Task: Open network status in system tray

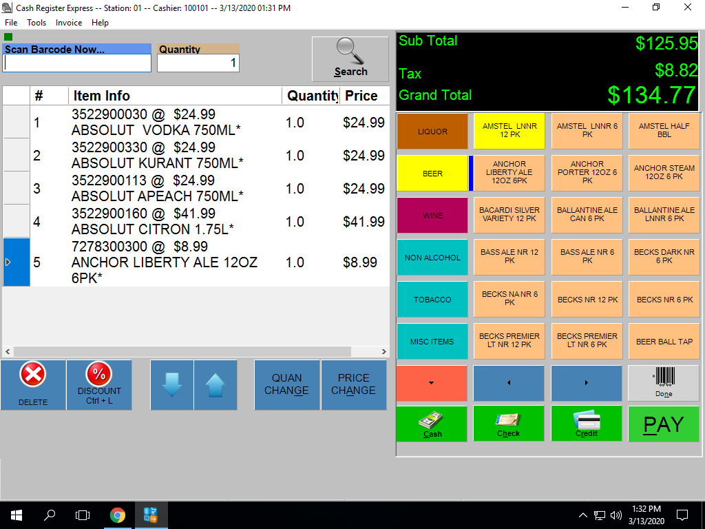Action: tap(600, 515)
